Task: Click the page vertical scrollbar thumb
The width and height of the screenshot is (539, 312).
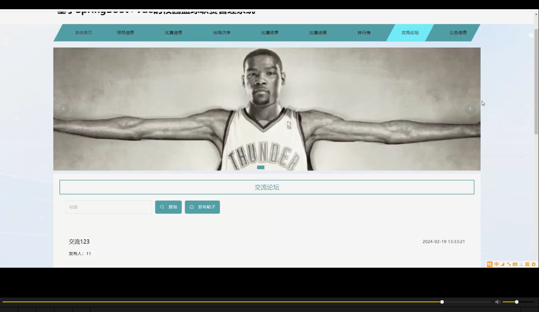Action: tap(536, 82)
